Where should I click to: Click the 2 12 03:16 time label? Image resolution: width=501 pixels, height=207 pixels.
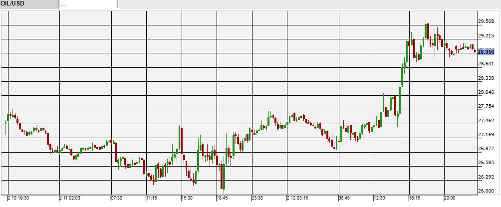coord(299,199)
